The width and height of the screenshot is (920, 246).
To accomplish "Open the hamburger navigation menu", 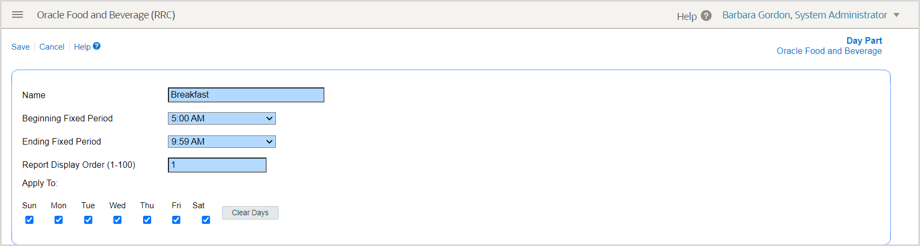I will [17, 15].
